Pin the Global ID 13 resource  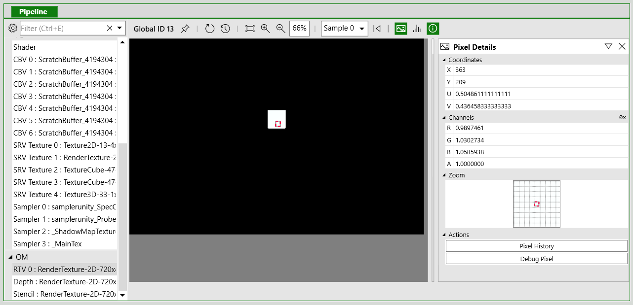click(185, 29)
